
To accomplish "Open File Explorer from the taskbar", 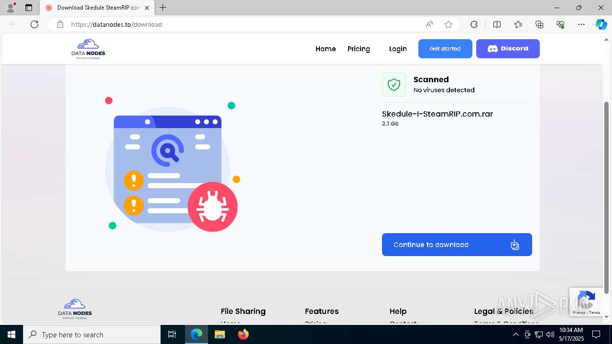I will click(x=219, y=334).
